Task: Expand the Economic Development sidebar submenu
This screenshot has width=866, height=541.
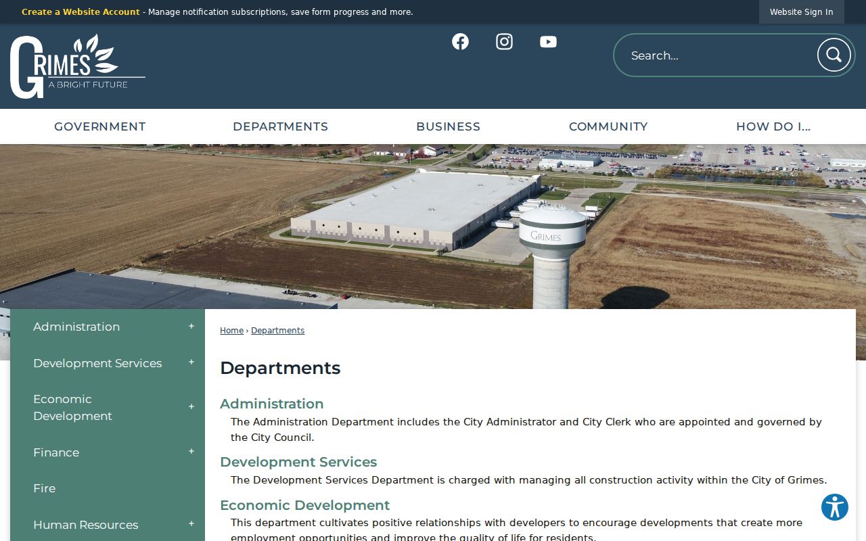Action: tap(191, 407)
